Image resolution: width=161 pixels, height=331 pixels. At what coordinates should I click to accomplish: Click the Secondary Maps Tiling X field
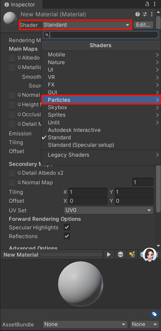[x=88, y=192]
